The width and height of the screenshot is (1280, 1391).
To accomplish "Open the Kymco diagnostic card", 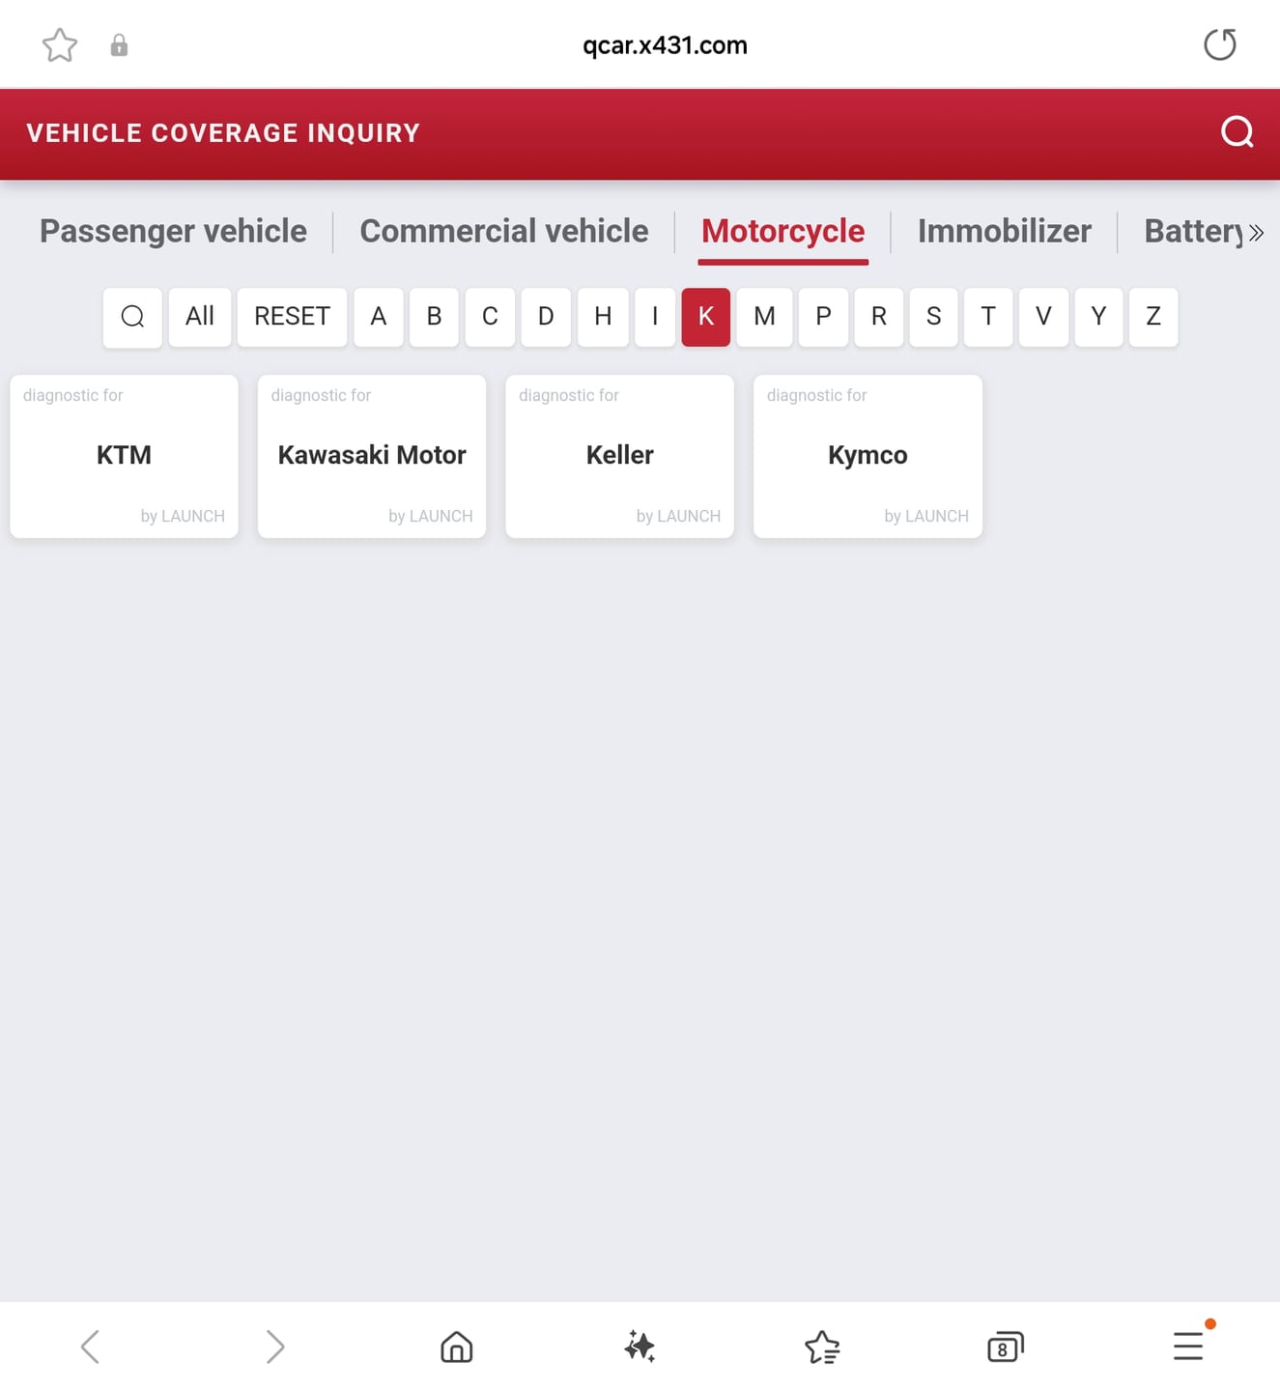I will coord(868,456).
